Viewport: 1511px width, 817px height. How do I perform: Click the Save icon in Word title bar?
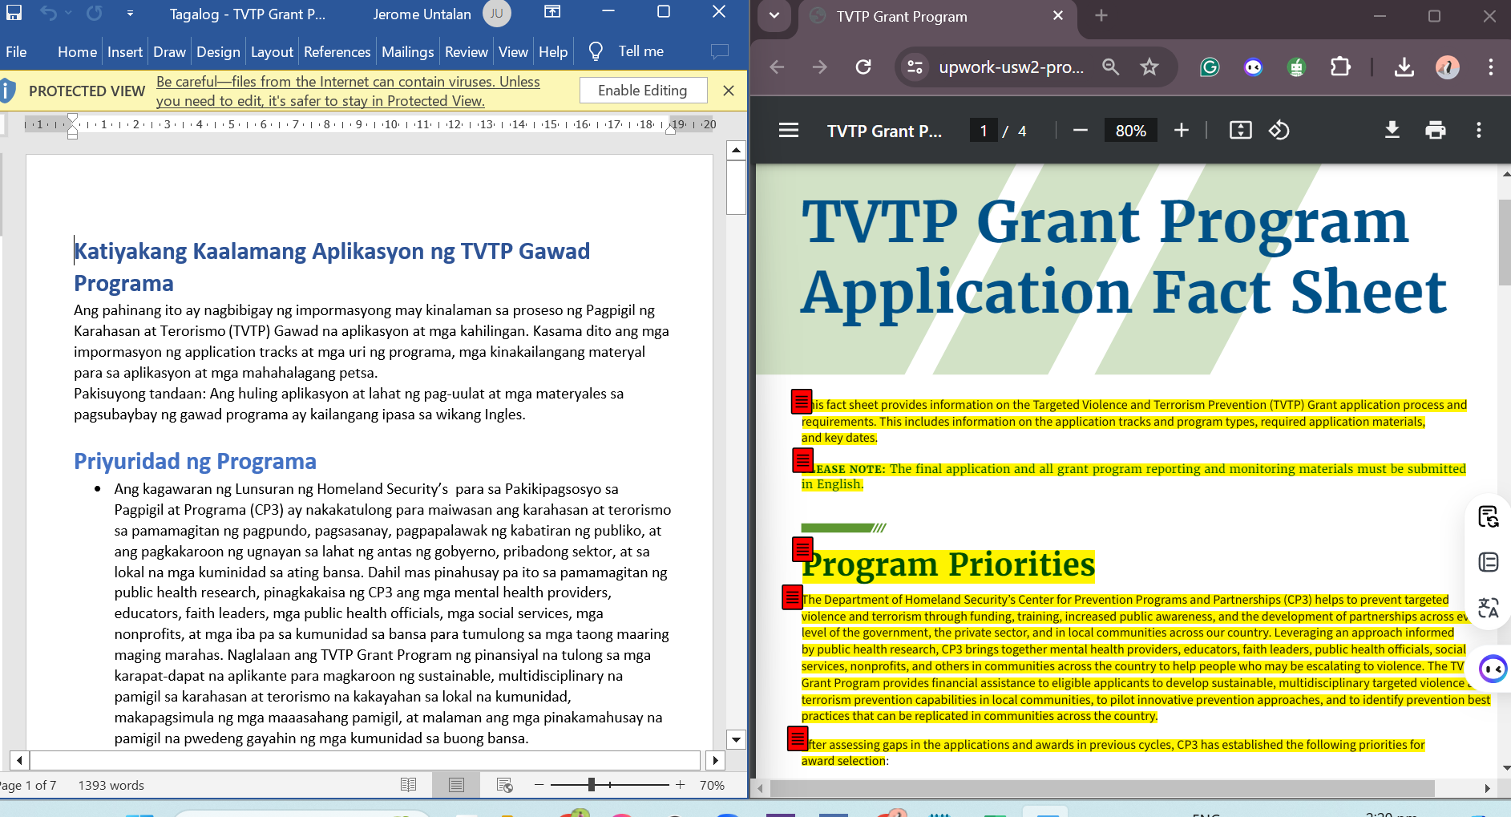click(x=14, y=13)
